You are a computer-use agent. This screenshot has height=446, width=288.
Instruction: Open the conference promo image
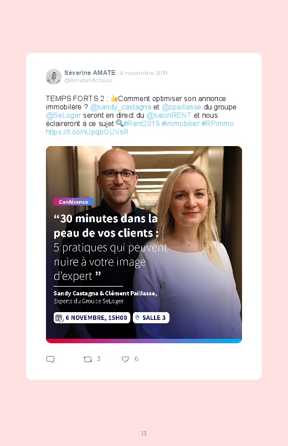pos(144,244)
